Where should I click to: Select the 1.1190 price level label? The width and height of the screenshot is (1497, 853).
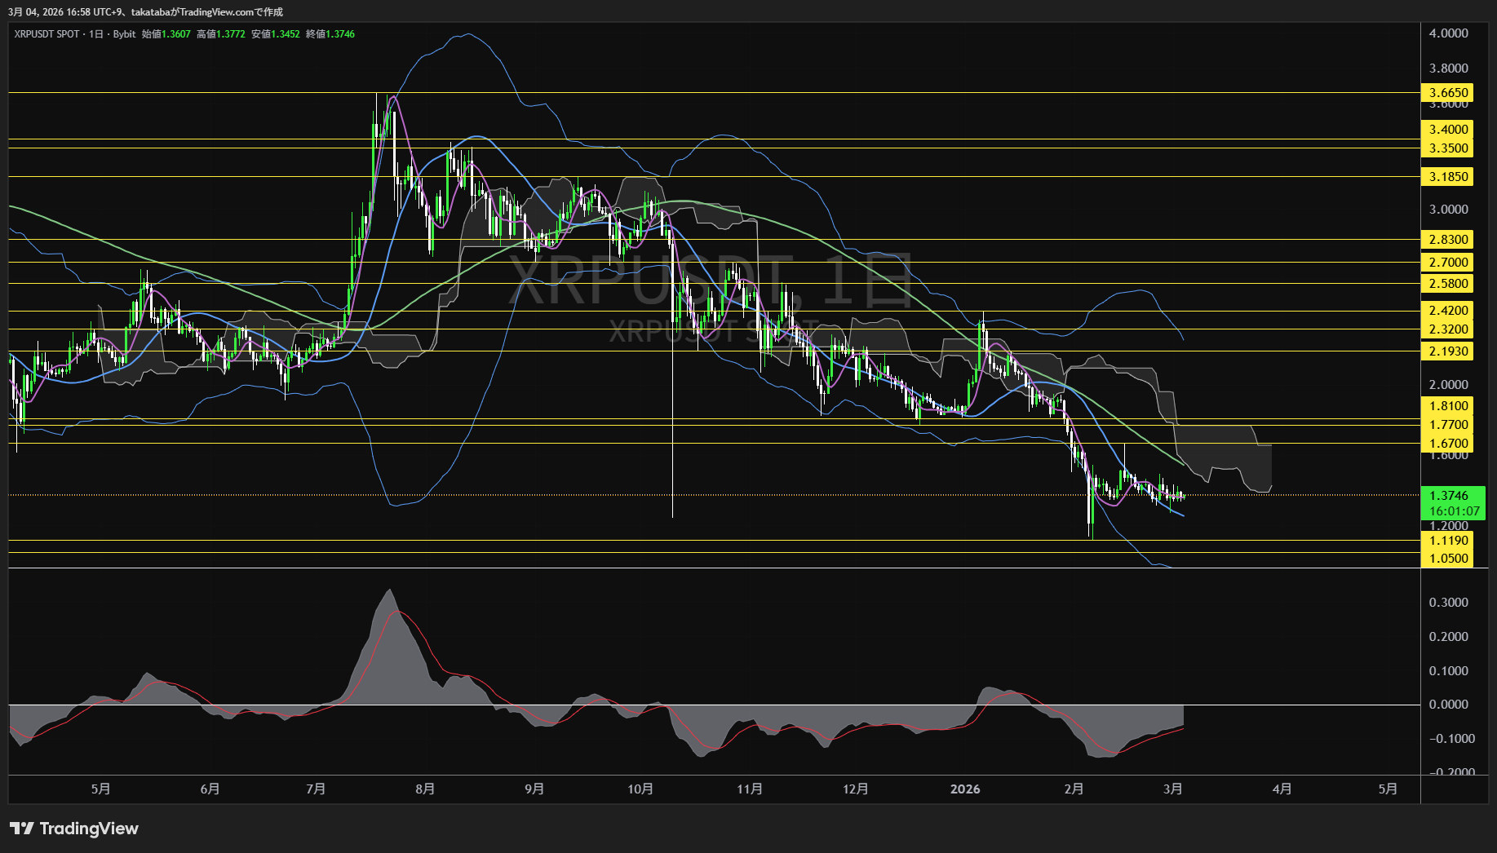click(1447, 541)
